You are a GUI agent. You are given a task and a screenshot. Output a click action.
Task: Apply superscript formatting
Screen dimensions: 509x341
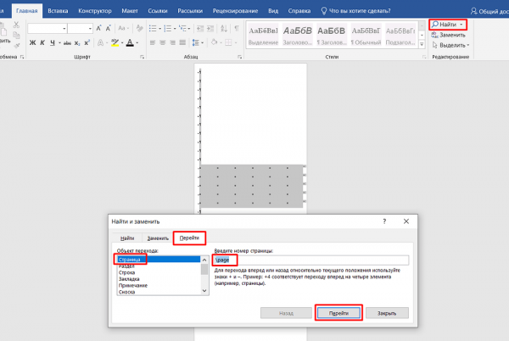click(87, 42)
